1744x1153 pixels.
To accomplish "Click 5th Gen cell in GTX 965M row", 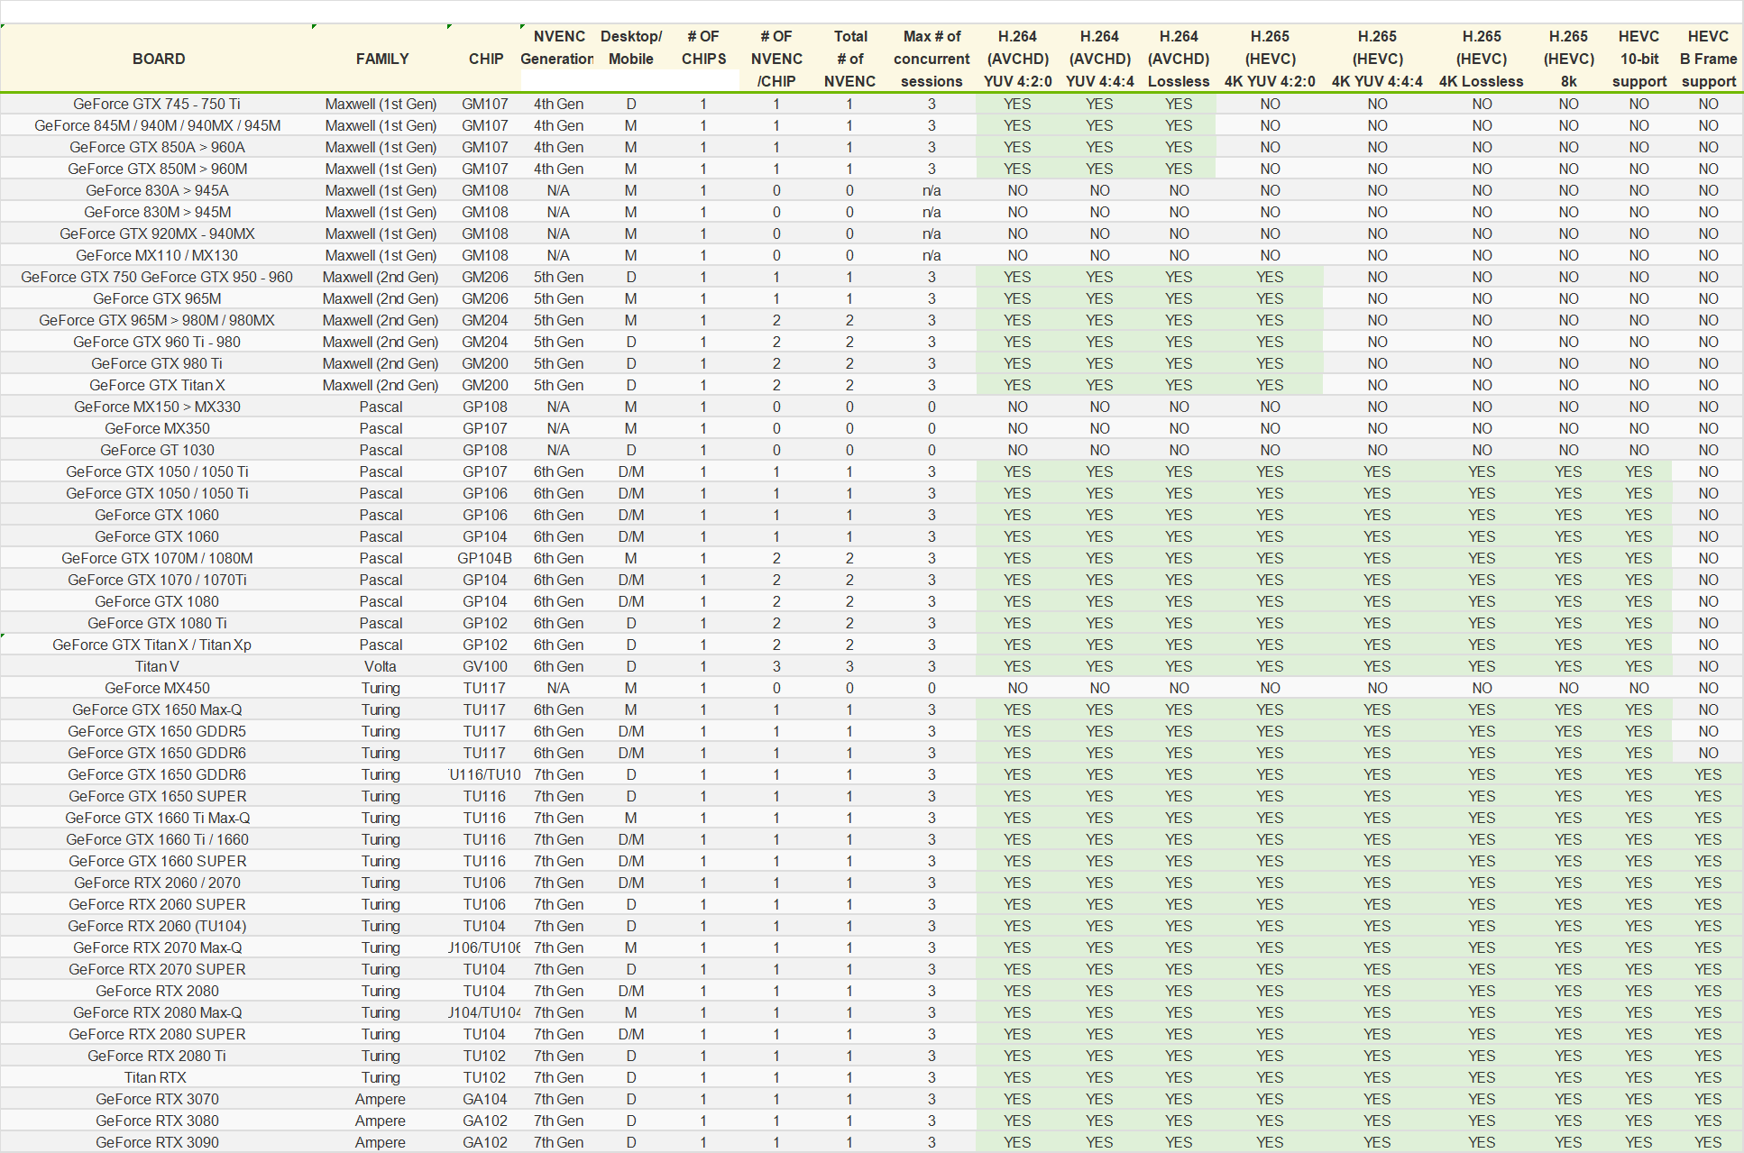I will click(x=558, y=298).
